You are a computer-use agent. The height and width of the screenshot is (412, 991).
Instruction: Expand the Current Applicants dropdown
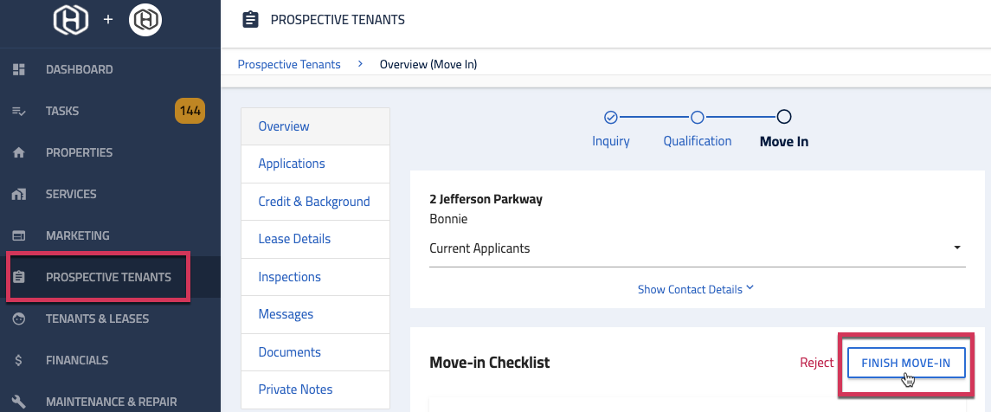coord(957,248)
